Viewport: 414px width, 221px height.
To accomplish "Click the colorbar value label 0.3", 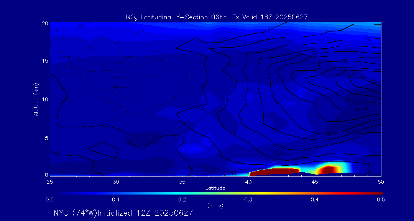I will click(x=248, y=200).
